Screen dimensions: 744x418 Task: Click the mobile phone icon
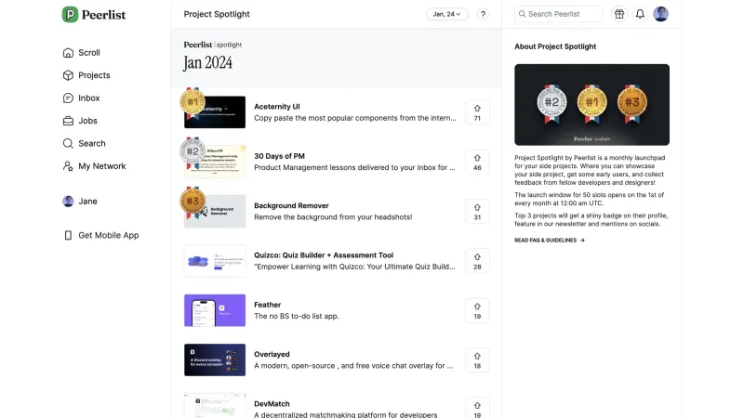click(68, 236)
